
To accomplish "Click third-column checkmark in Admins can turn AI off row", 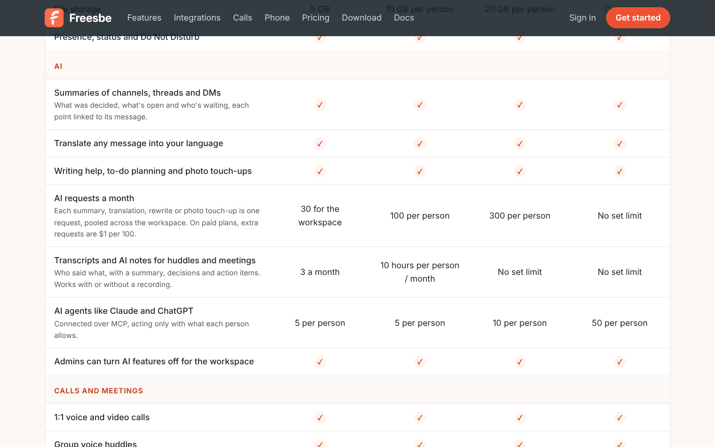I will [520, 362].
